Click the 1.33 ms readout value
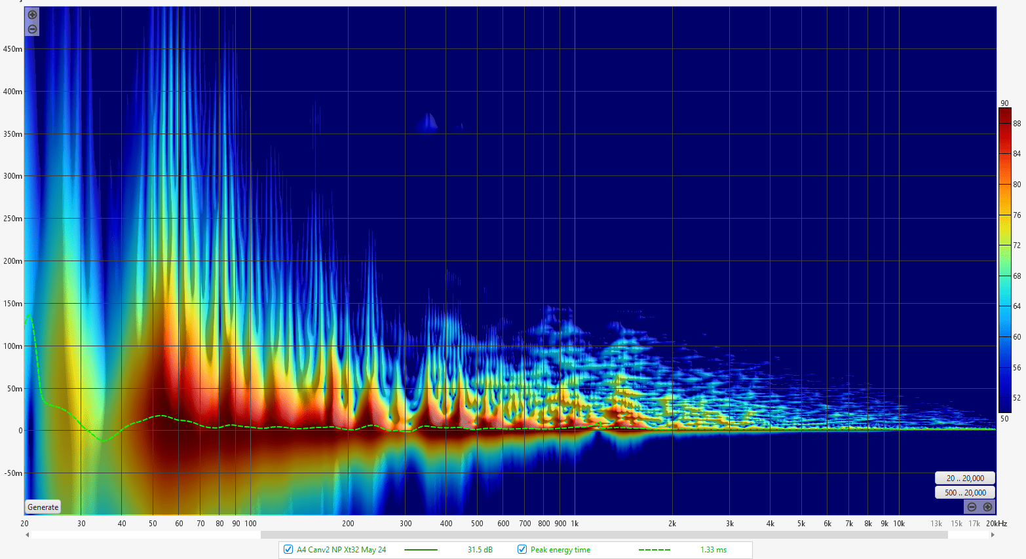Viewport: 1026px width, 559px height. [x=713, y=550]
